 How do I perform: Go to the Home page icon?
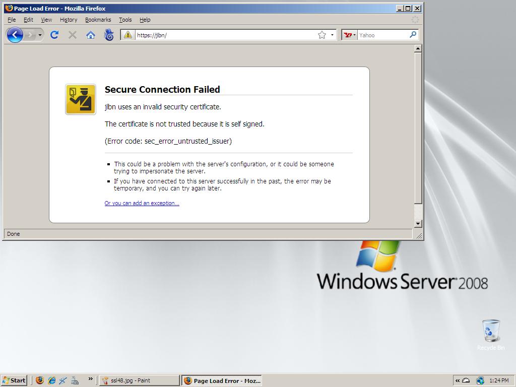[91, 35]
